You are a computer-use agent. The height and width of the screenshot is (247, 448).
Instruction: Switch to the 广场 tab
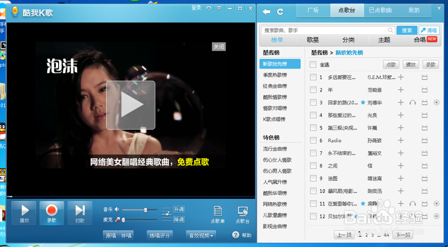pos(313,11)
